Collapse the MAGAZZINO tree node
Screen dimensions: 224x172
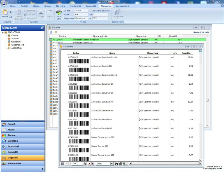3,32
